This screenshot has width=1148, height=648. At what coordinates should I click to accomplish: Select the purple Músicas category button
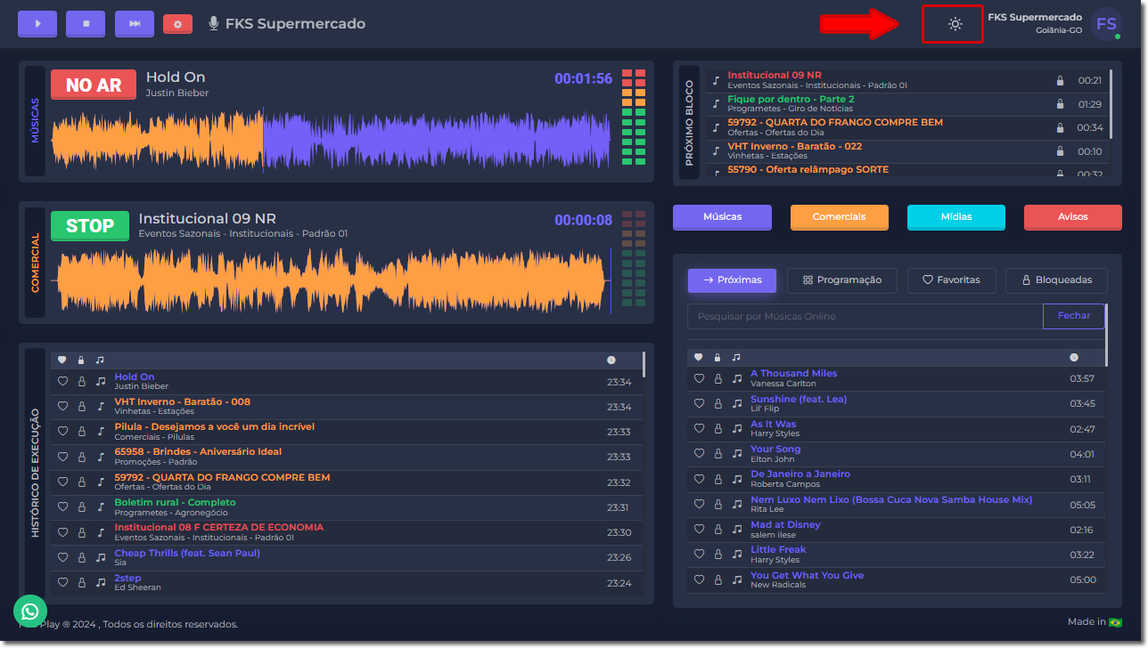click(x=722, y=217)
